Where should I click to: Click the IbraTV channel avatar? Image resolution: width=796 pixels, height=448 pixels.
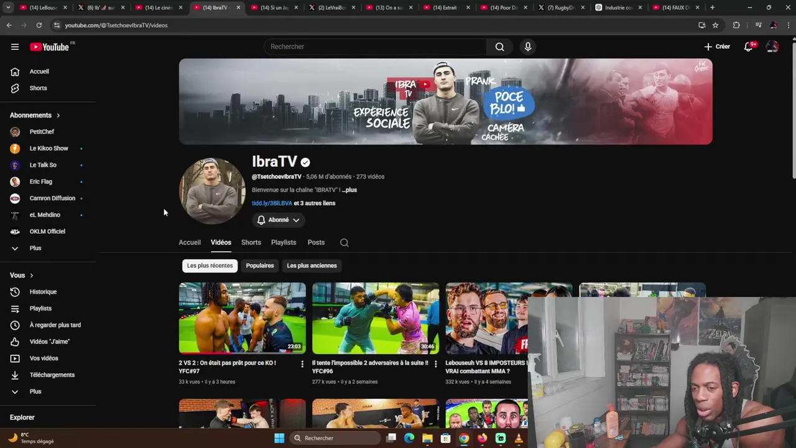pos(212,191)
